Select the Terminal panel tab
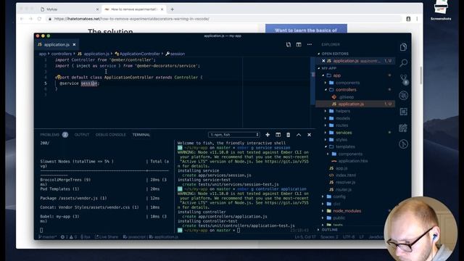 coord(141,135)
